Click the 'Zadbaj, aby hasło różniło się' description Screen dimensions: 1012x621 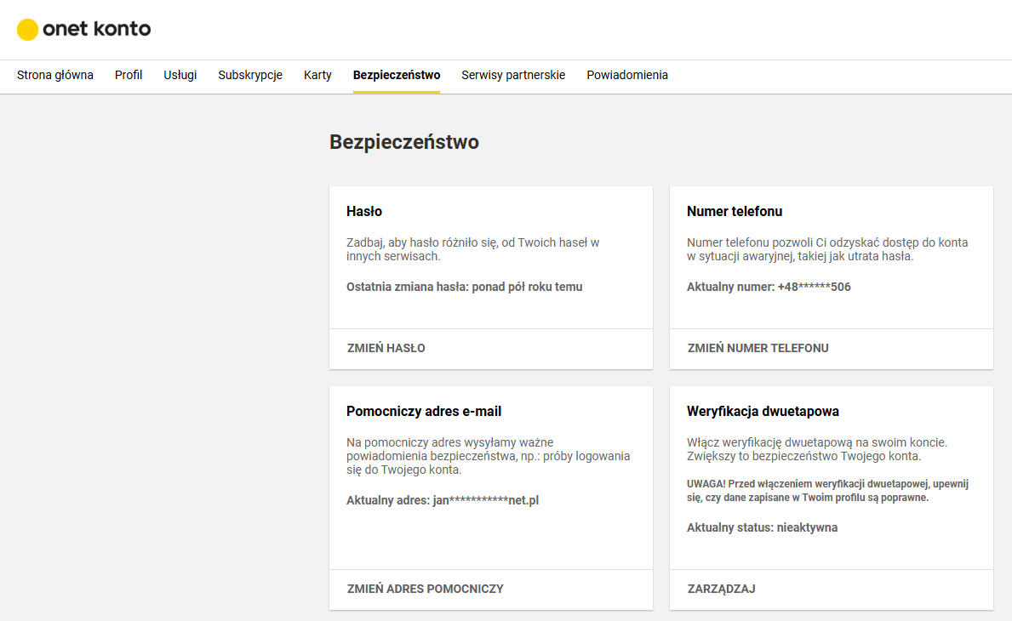[473, 249]
